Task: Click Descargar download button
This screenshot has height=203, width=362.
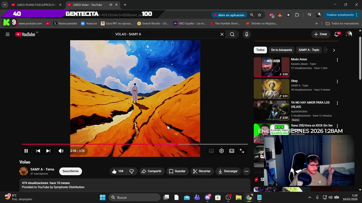Action: click(x=228, y=171)
